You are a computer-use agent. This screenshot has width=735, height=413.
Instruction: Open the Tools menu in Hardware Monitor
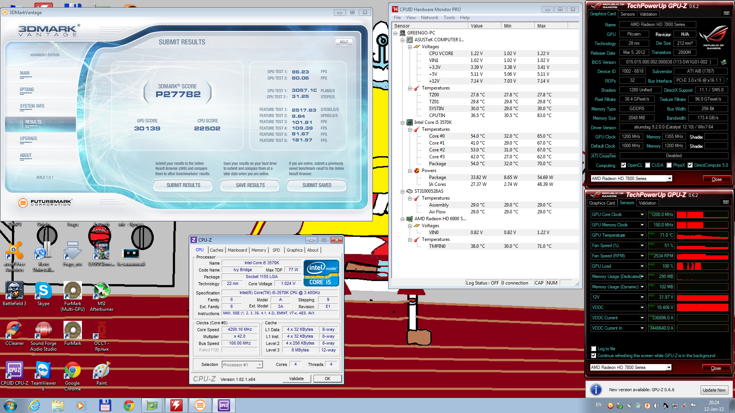click(x=449, y=18)
